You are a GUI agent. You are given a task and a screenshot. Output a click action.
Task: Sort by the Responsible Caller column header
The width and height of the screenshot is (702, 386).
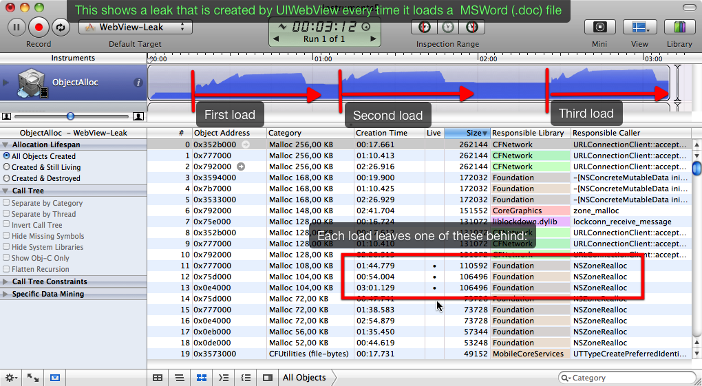[x=631, y=133]
